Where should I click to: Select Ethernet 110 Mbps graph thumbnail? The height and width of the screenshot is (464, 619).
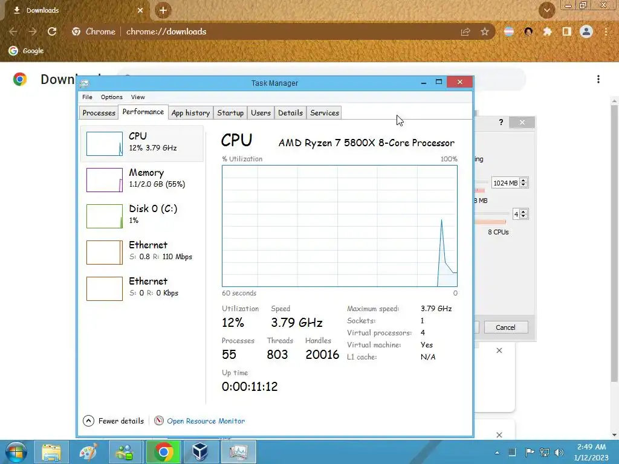[x=105, y=253]
